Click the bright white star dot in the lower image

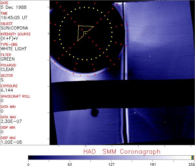tap(135, 113)
